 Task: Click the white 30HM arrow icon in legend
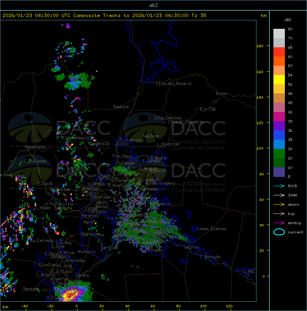(x=279, y=195)
